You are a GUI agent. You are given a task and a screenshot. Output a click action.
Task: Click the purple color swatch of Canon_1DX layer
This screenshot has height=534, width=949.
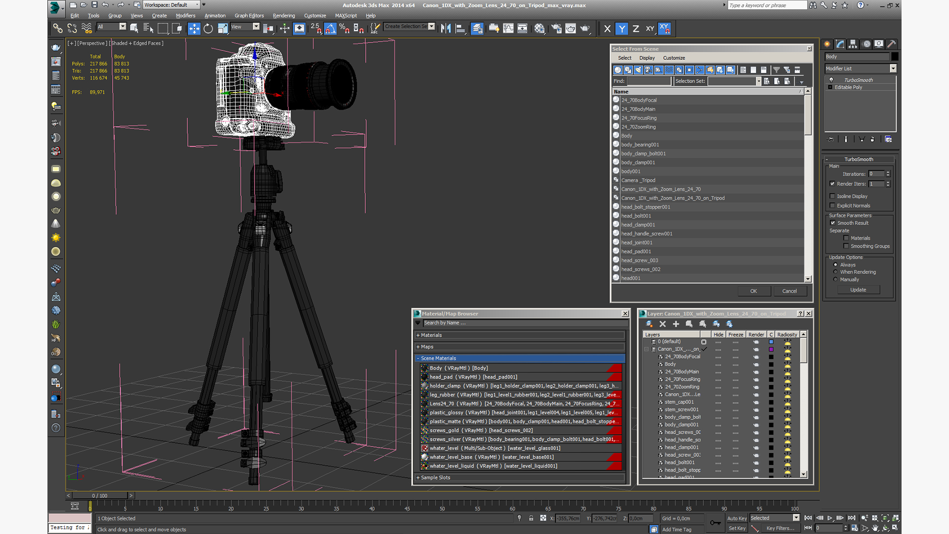(771, 349)
